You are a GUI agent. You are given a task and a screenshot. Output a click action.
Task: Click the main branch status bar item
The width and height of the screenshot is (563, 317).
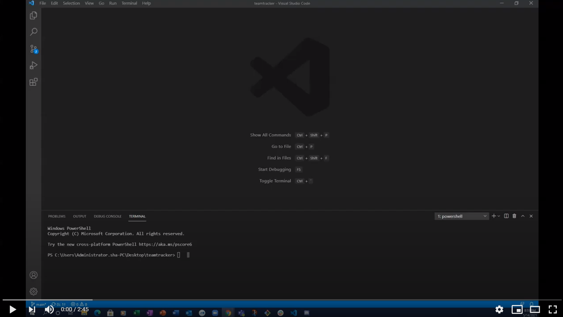tap(39, 305)
